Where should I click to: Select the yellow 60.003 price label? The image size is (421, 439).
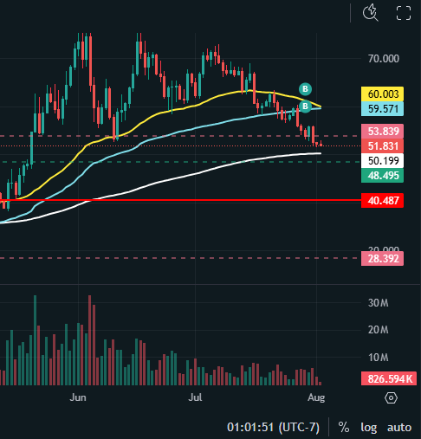point(382,94)
